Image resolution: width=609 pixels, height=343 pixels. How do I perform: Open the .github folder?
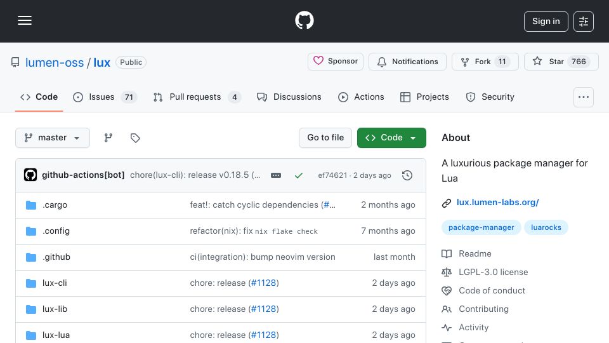coord(56,257)
